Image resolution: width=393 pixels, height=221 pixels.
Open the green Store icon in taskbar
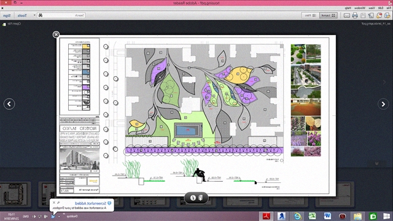click(x=373, y=216)
